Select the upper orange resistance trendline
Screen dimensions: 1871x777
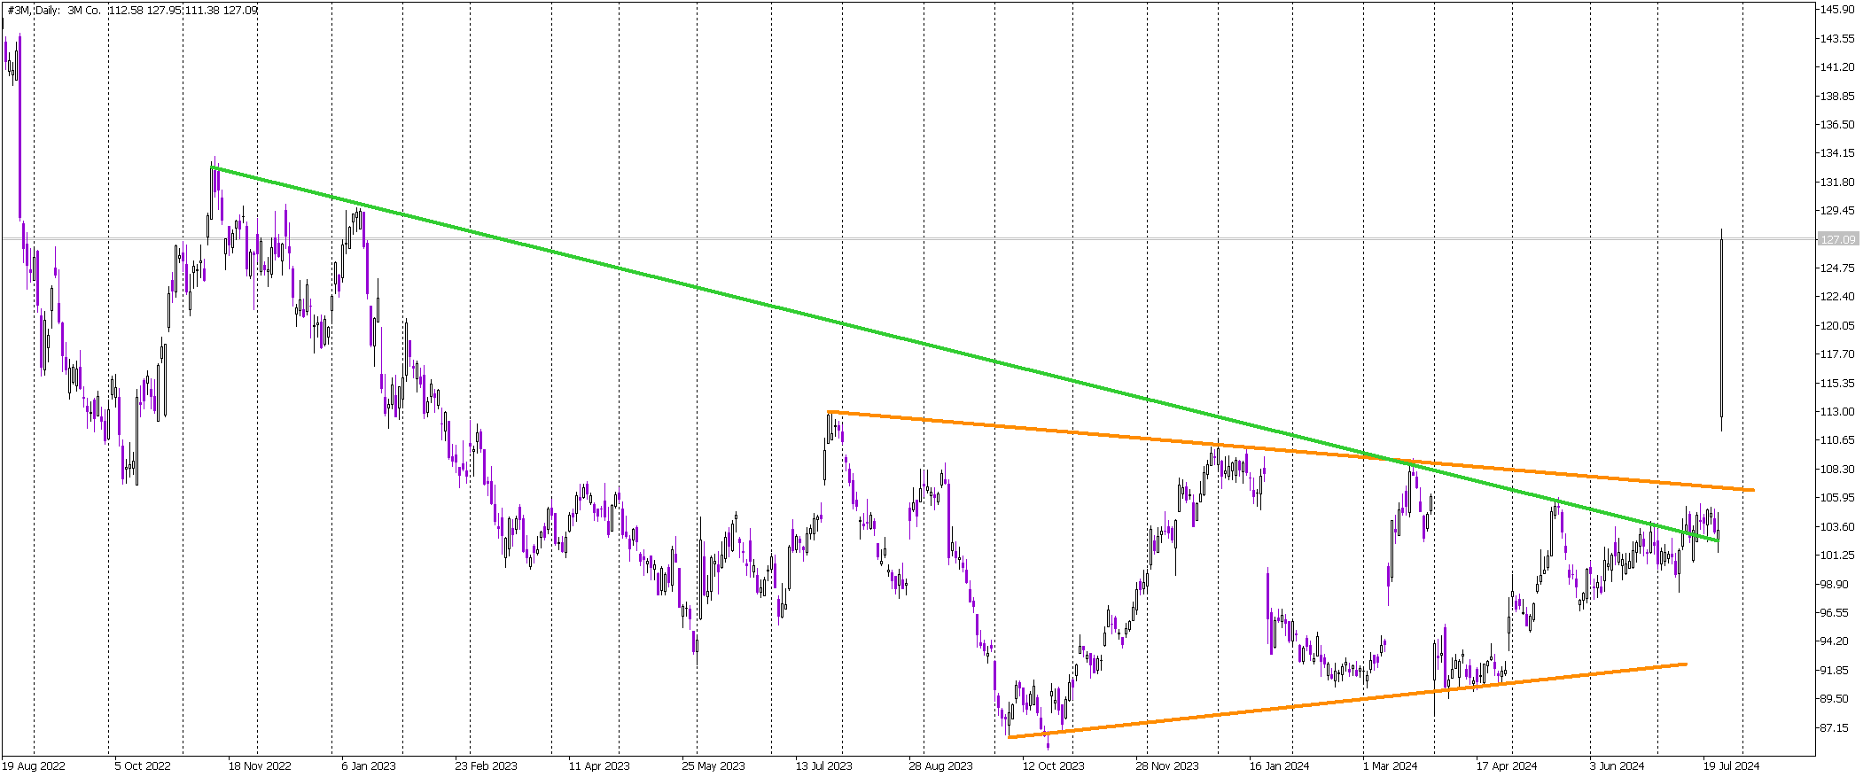point(1291,451)
